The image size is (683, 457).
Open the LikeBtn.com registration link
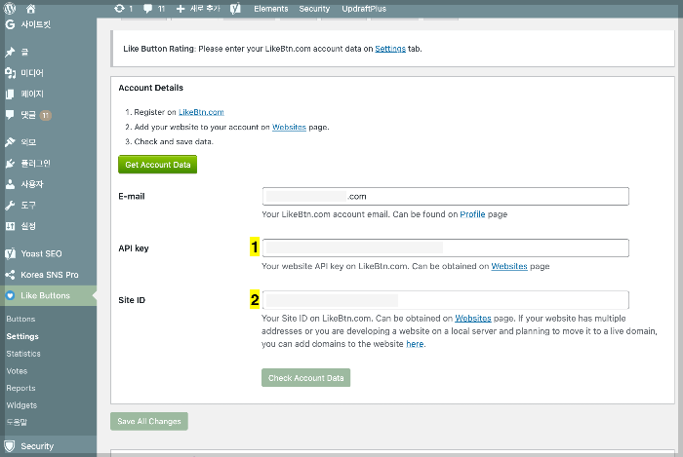201,112
